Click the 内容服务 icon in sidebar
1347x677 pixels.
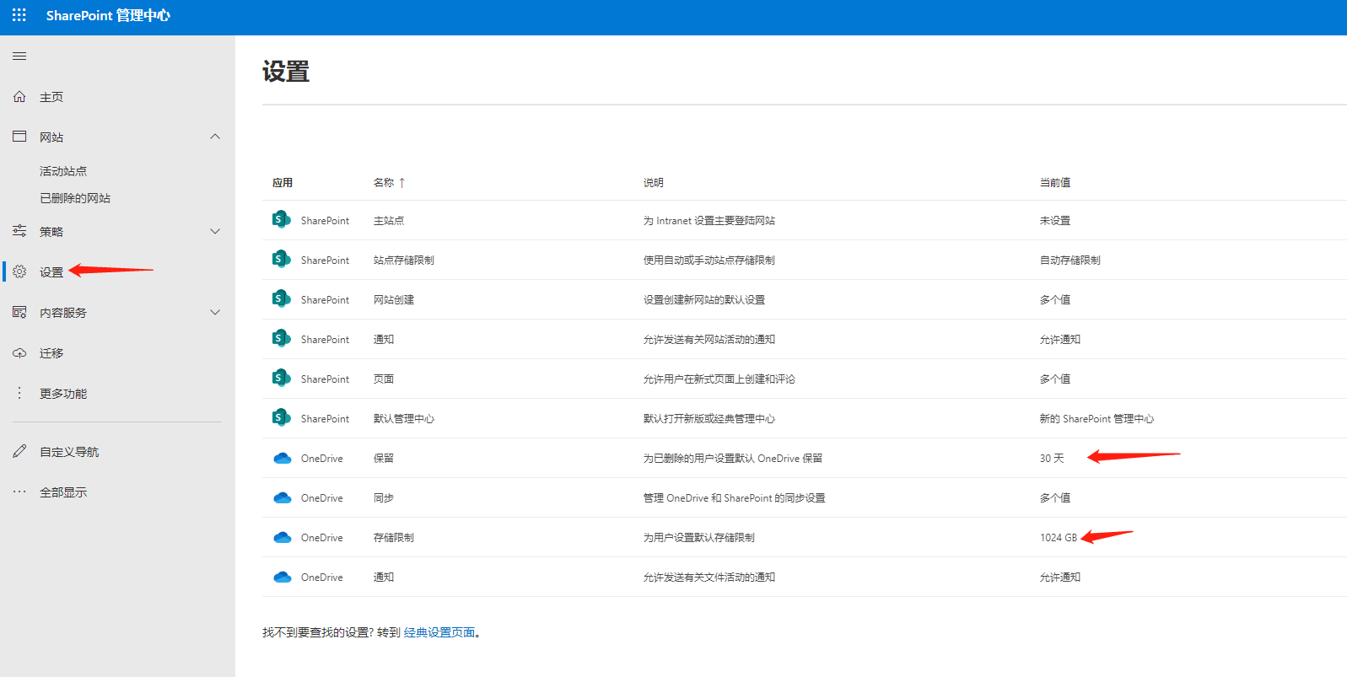[19, 313]
